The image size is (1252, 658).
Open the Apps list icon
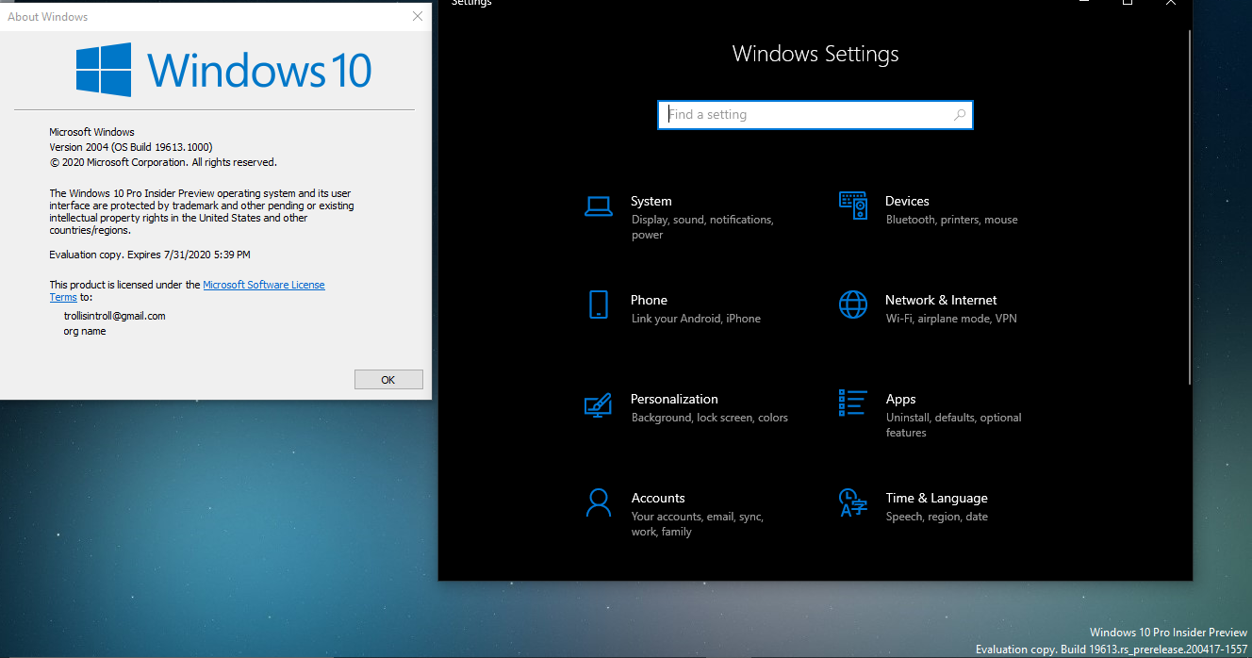click(852, 403)
